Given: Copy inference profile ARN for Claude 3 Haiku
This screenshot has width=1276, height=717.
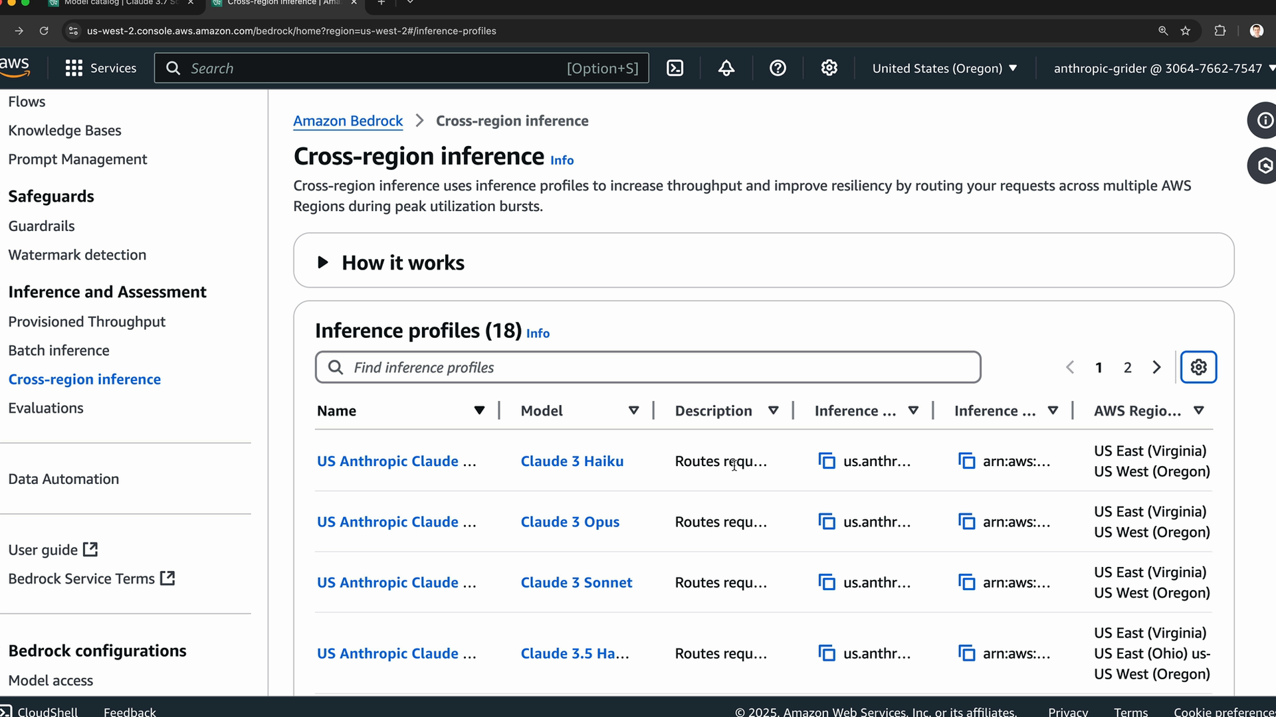Looking at the screenshot, I should pos(966,461).
